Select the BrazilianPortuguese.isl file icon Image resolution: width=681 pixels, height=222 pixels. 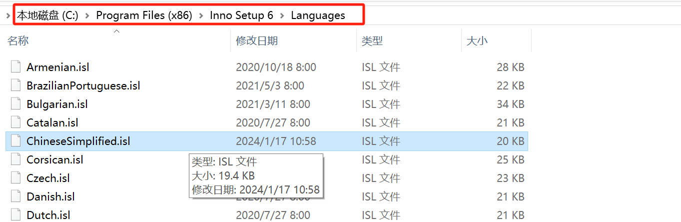[15, 85]
